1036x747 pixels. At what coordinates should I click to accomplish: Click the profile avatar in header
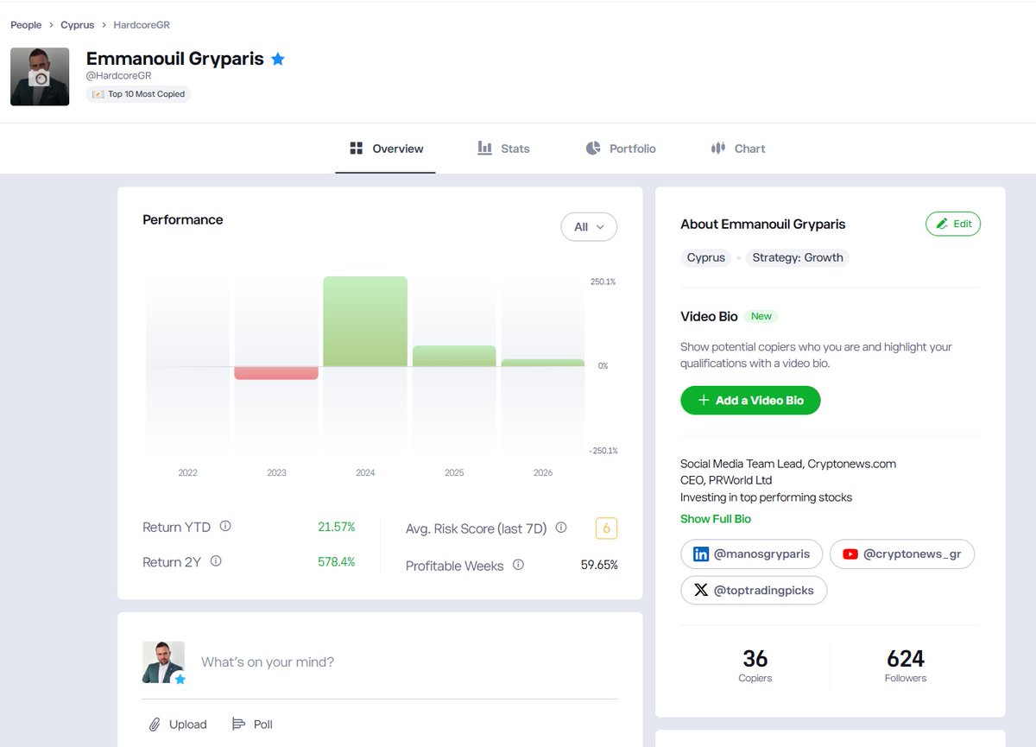tap(40, 77)
